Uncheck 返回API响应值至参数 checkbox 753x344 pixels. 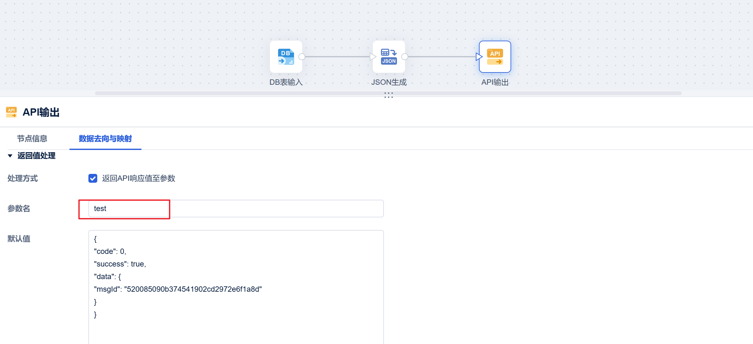[93, 178]
